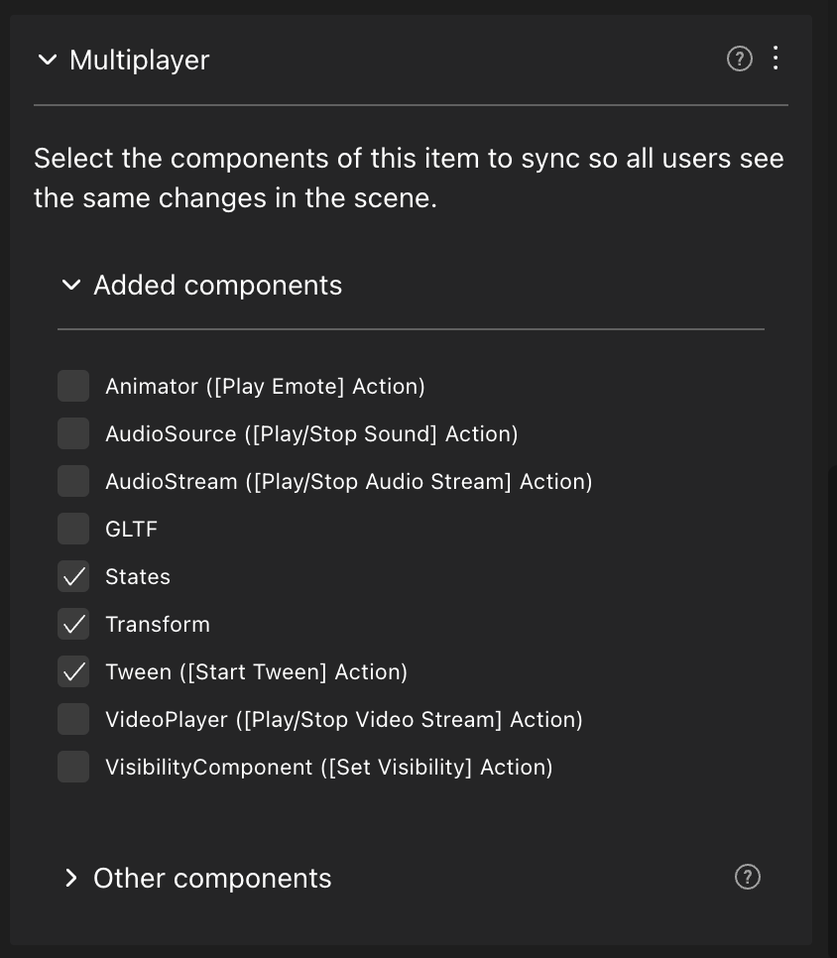Disable Transform sync checkbox
837x958 pixels.
coord(73,624)
